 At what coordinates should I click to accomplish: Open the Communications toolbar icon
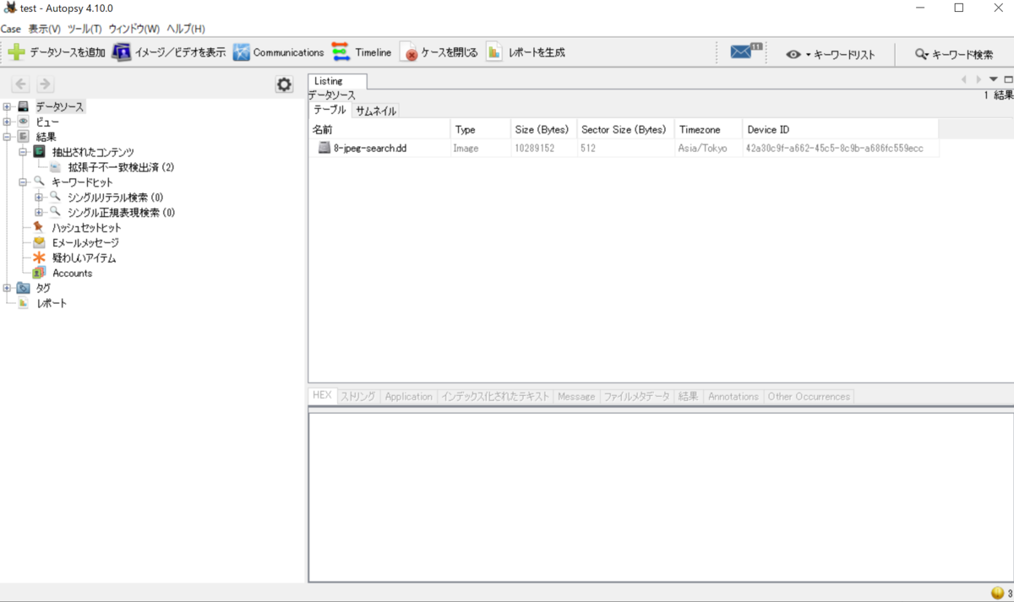point(241,52)
